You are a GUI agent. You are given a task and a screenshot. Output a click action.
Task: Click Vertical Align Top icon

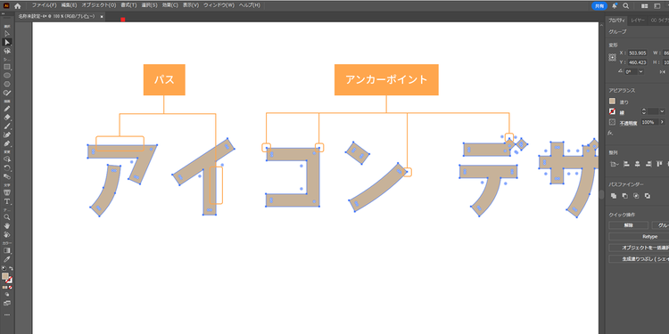[x=660, y=164]
